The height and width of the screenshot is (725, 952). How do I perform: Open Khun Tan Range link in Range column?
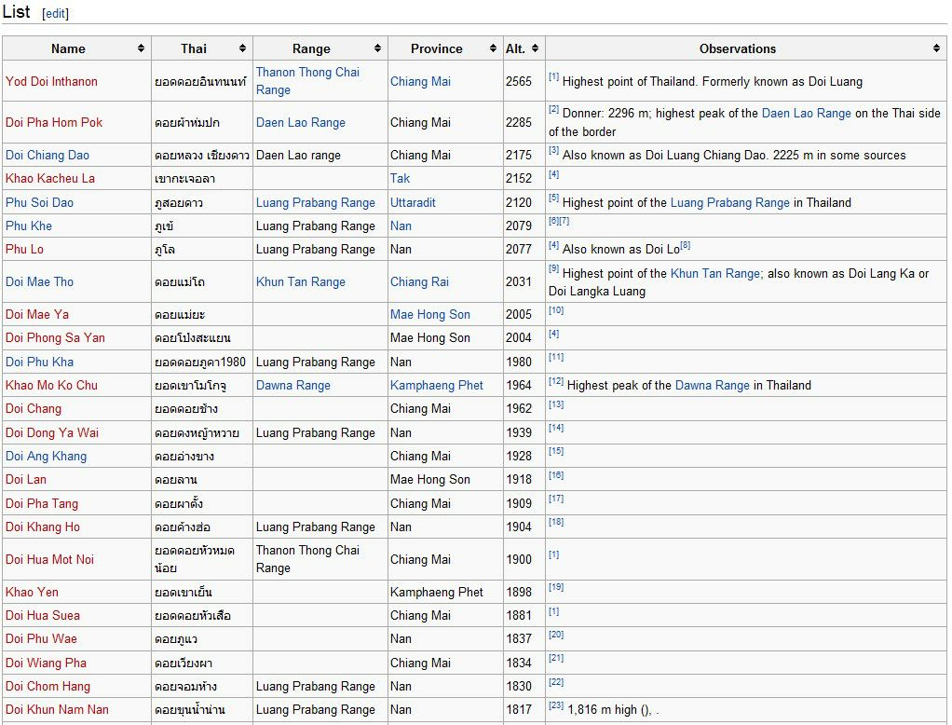click(301, 281)
